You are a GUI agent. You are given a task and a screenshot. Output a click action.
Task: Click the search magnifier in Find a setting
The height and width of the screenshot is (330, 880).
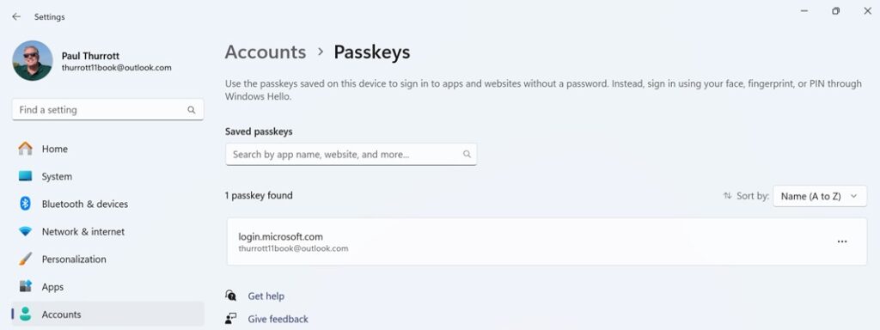pyautogui.click(x=192, y=110)
